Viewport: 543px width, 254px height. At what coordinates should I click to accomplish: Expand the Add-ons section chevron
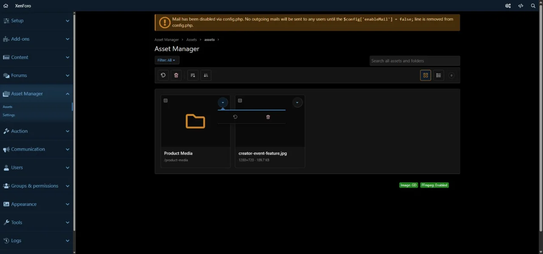(x=67, y=39)
